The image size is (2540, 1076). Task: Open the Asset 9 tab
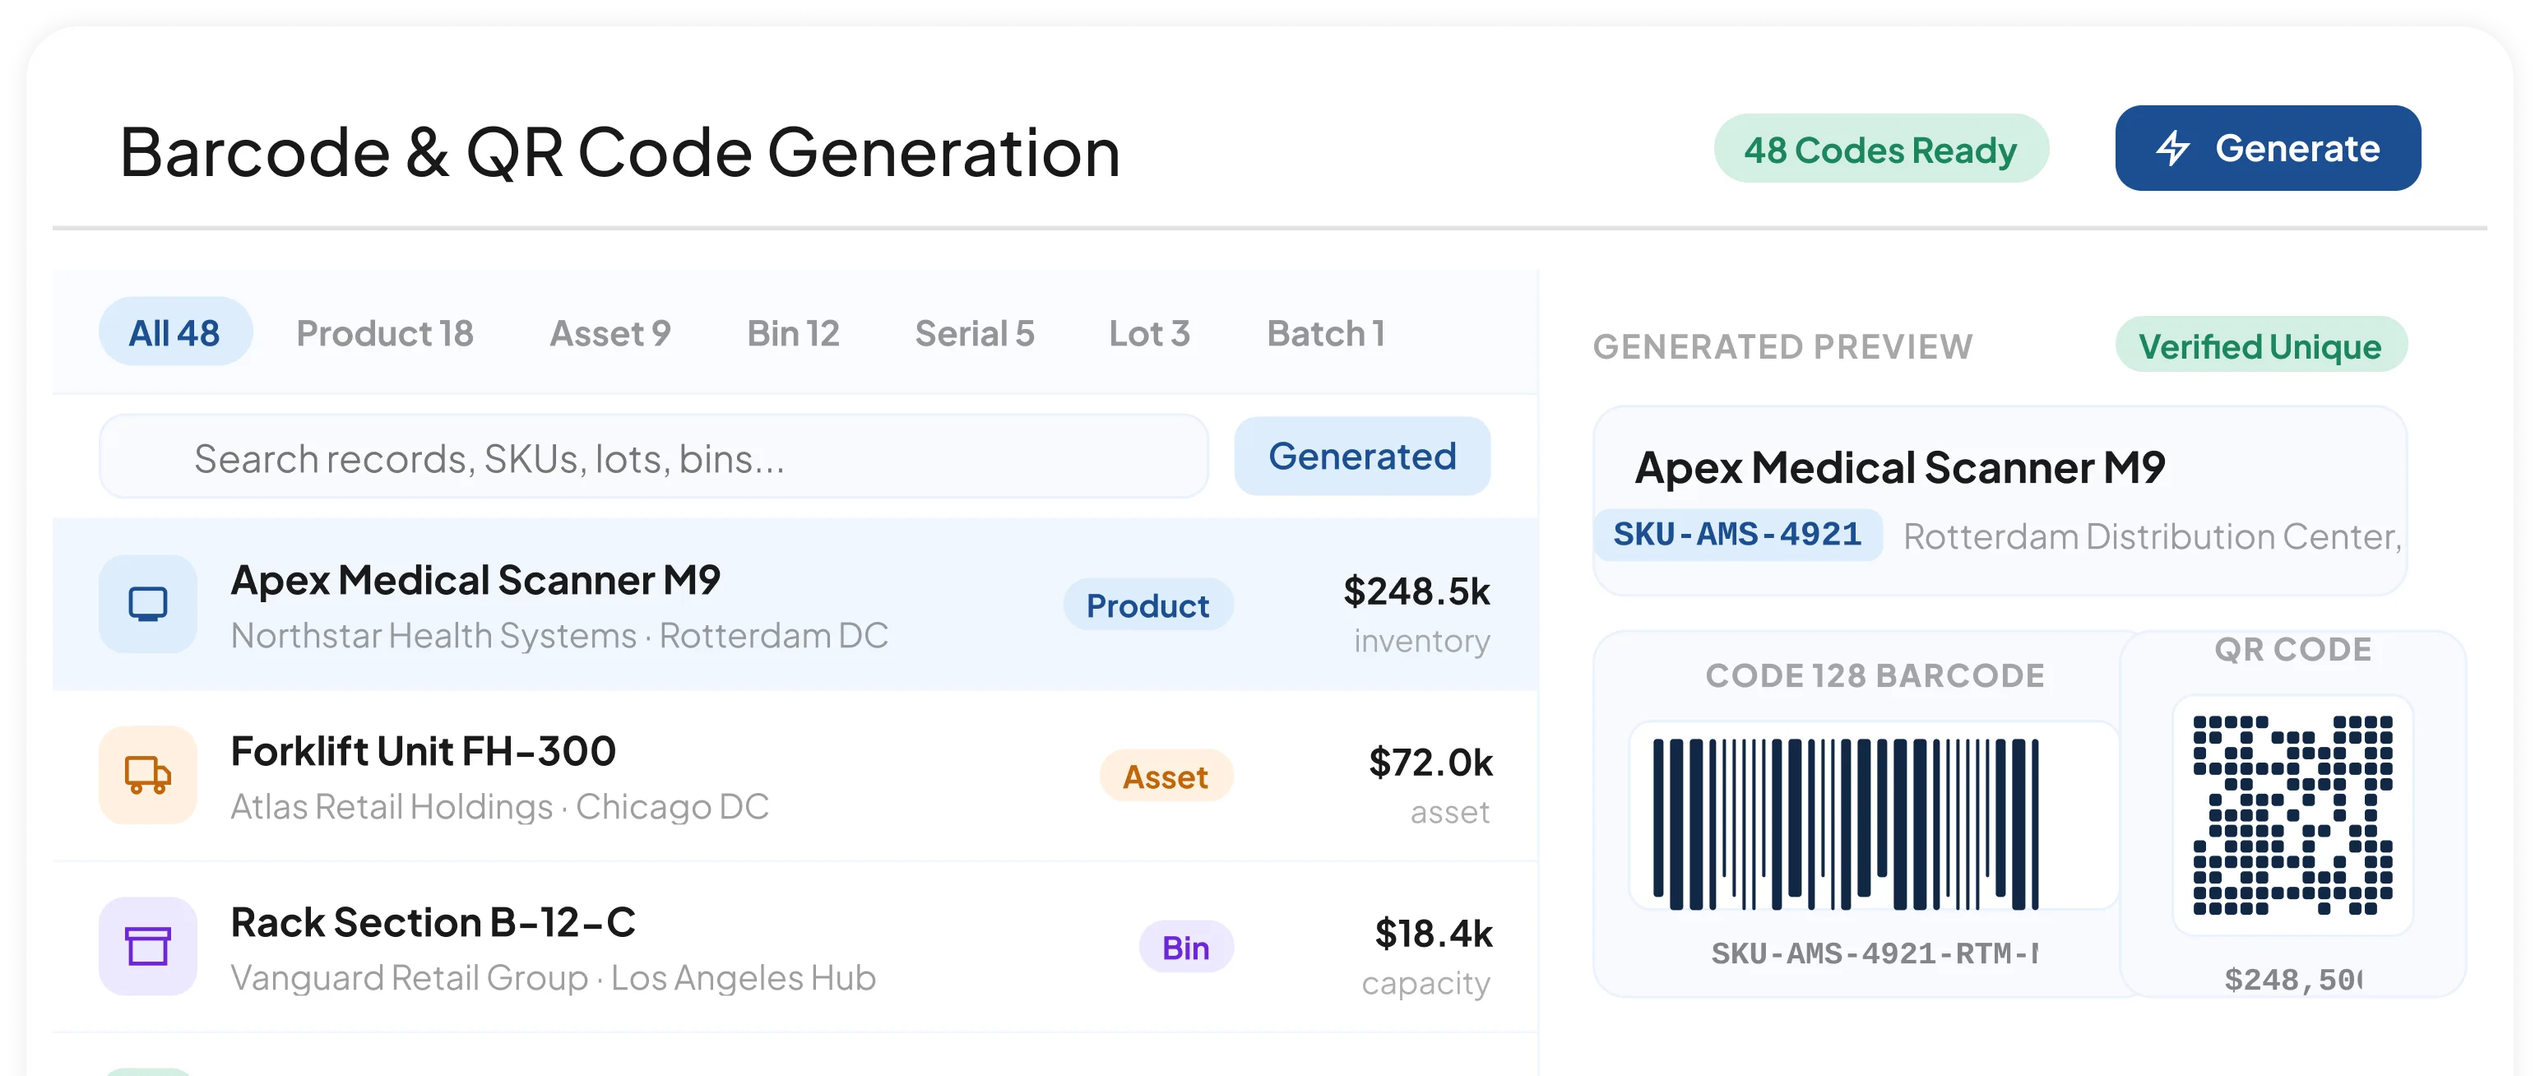[x=610, y=332]
